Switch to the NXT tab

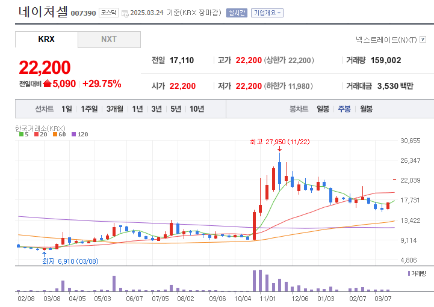[109, 40]
